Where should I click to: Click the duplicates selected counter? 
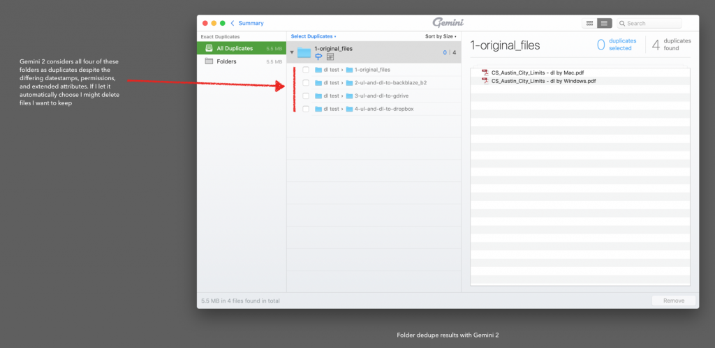[616, 45]
